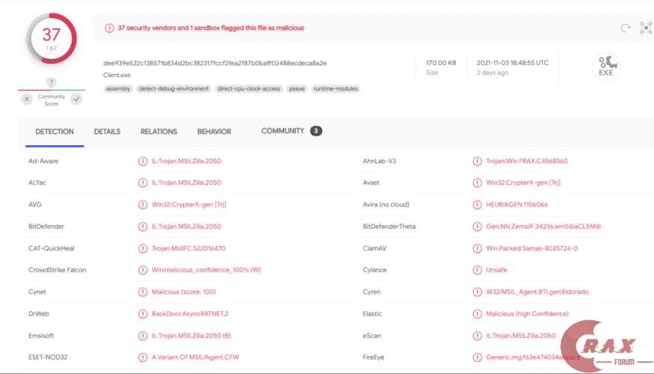Click the EXE file type icon

[607, 66]
